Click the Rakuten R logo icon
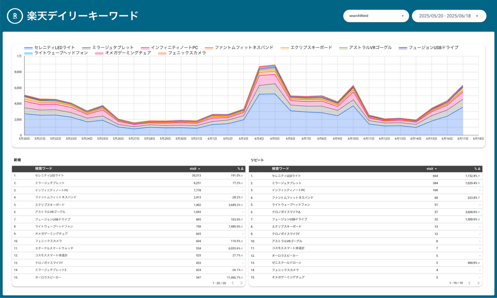 click(14, 16)
